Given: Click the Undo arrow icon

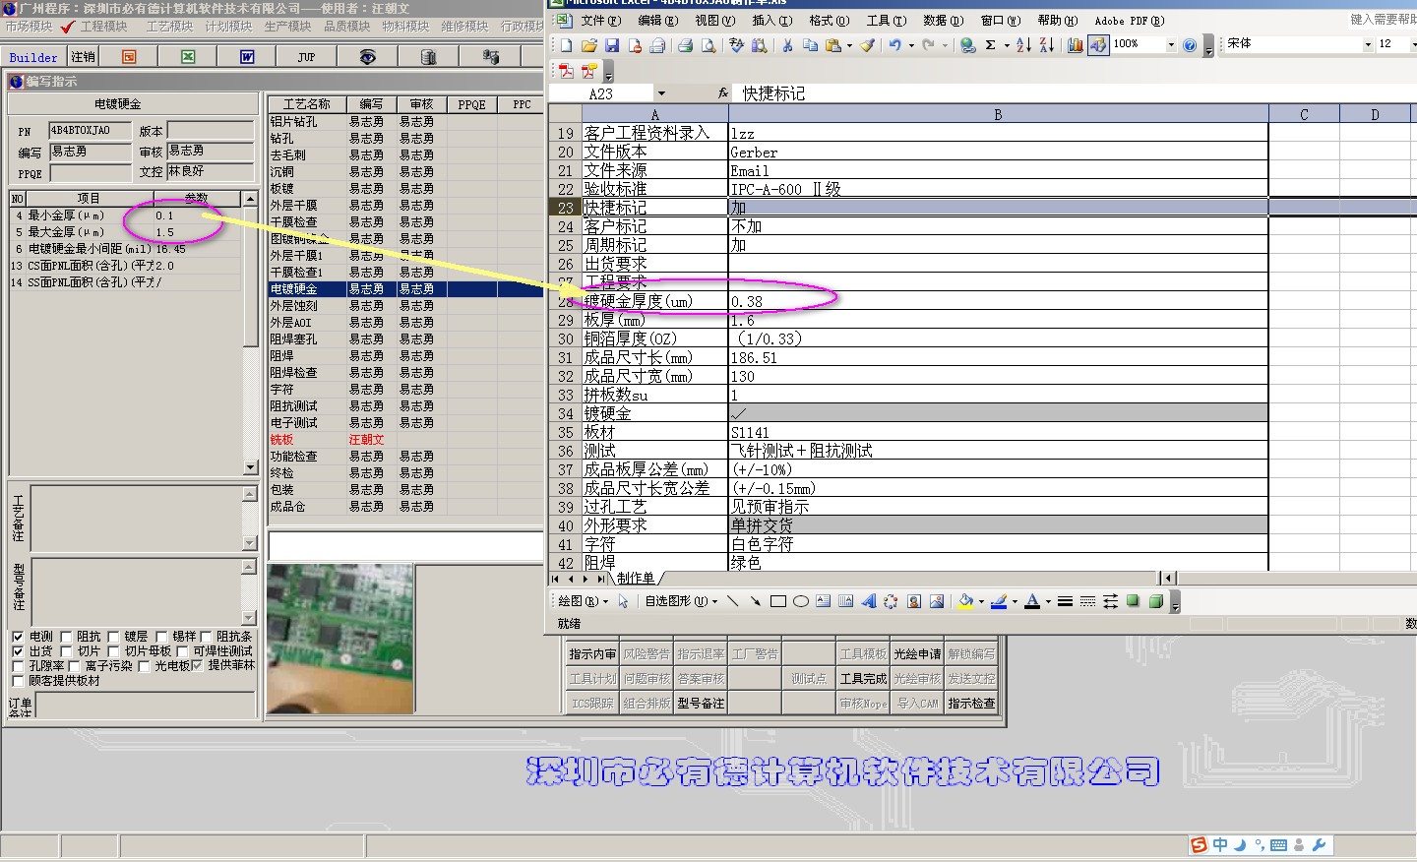Looking at the screenshot, I should pos(894,45).
